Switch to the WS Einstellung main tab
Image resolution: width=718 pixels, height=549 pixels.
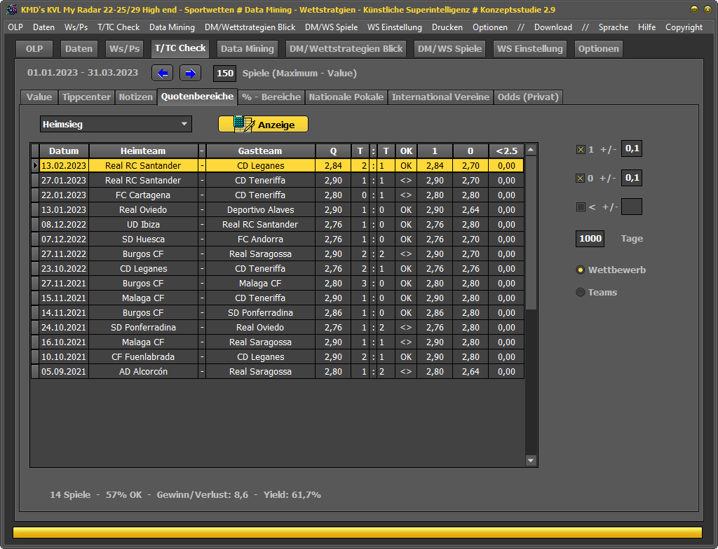530,49
